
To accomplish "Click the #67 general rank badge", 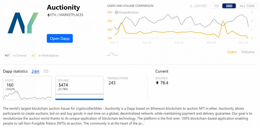I will [7, 56].
